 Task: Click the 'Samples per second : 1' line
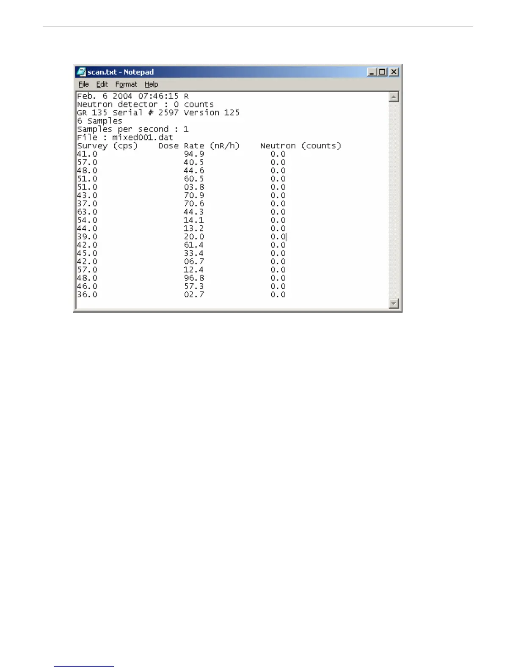133,129
